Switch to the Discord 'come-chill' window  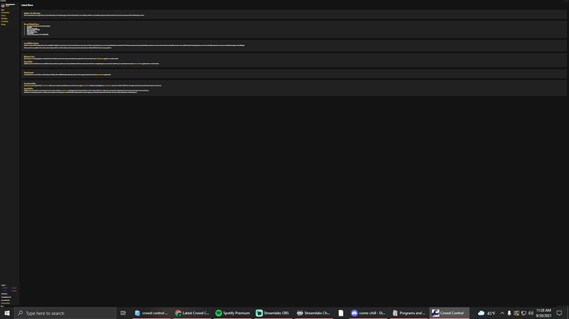[368, 313]
